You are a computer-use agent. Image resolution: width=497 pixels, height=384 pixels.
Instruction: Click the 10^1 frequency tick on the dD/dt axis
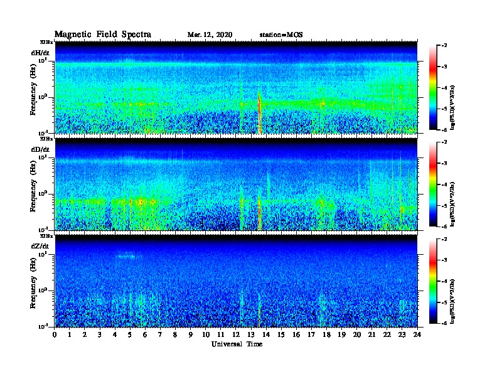coord(42,157)
